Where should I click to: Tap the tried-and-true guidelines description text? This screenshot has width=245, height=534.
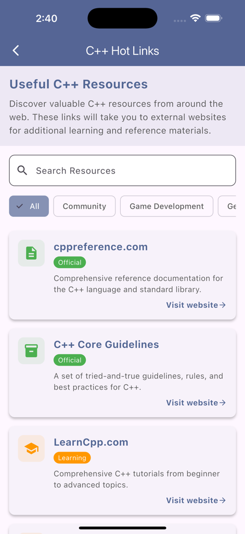[x=138, y=381]
